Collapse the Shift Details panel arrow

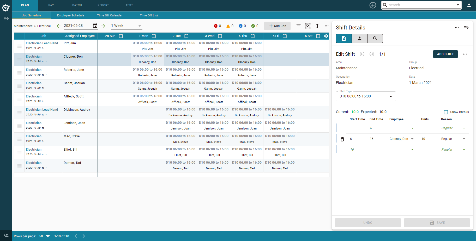[x=466, y=28]
